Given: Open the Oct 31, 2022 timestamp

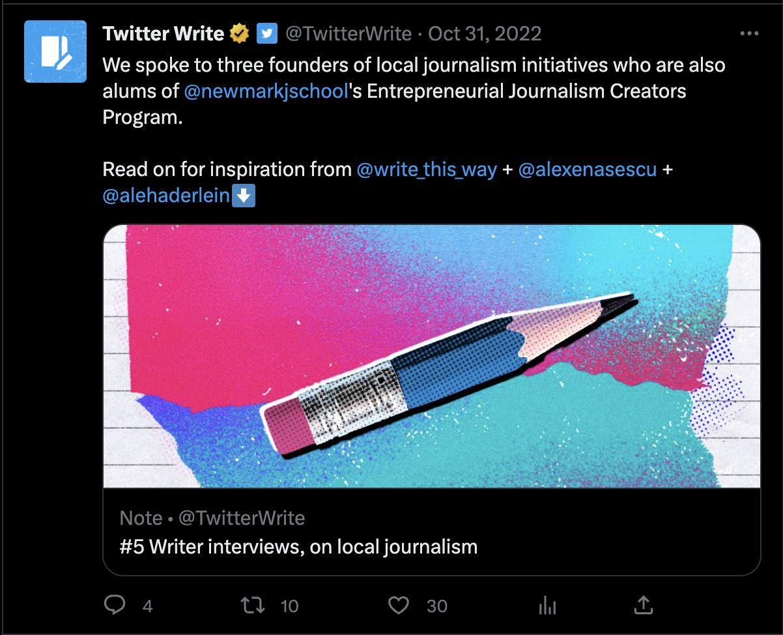Looking at the screenshot, I should coord(485,33).
